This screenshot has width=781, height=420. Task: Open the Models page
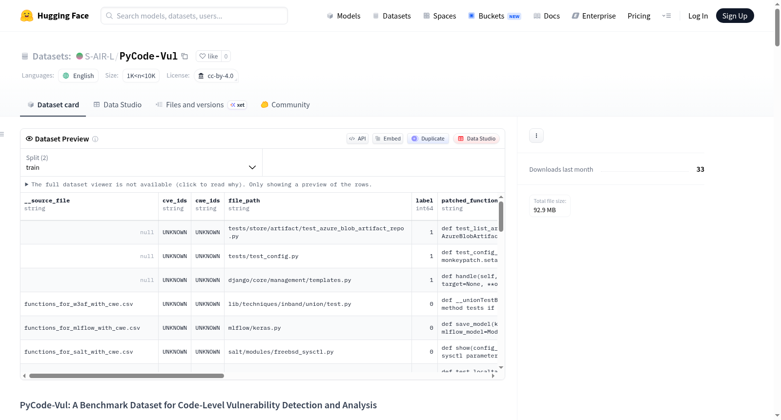coord(344,16)
